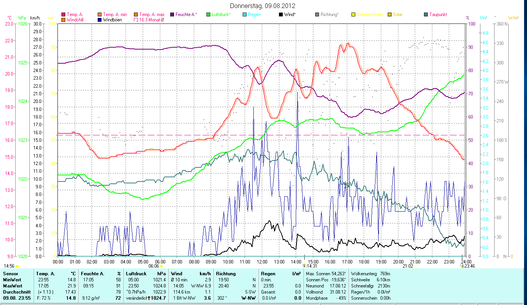Click the Neumond 17.08.12 entry
The height and width of the screenshot is (305, 527).
[x=326, y=286]
